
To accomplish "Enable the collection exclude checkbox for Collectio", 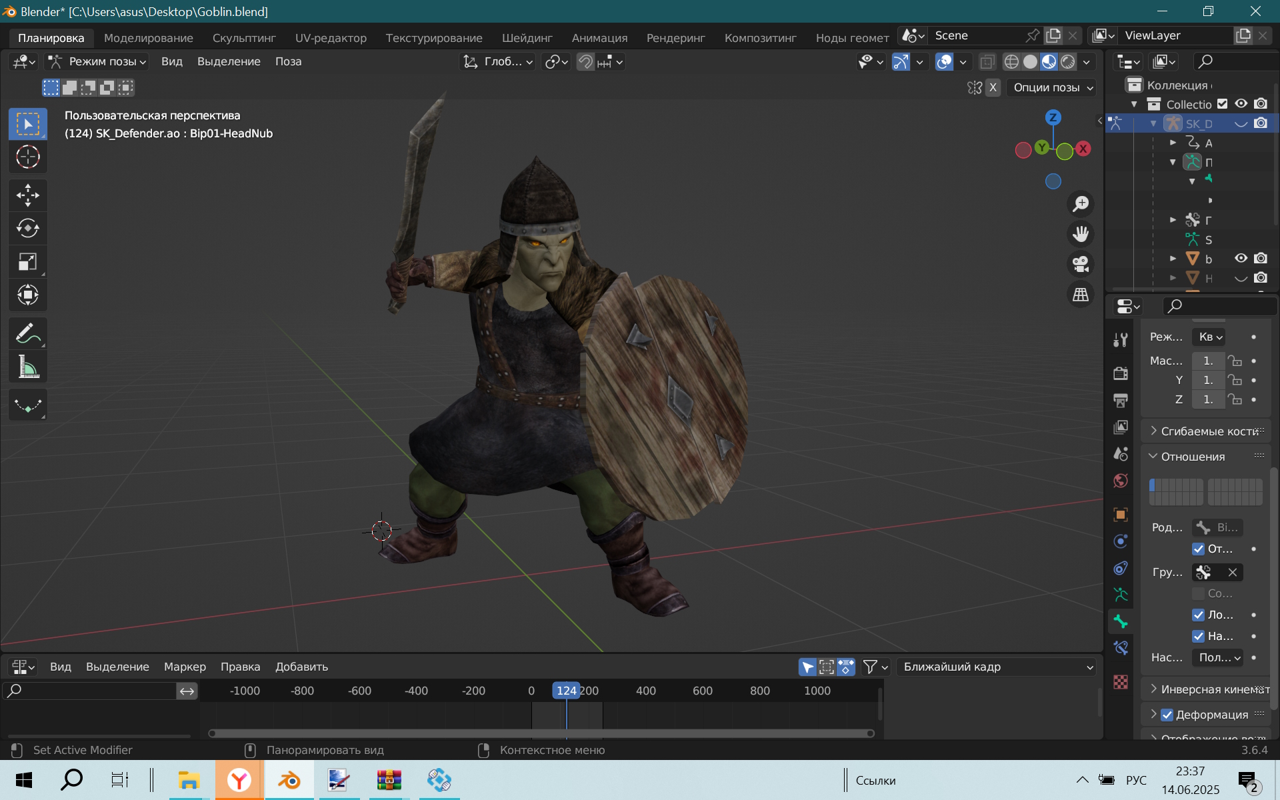I will point(1222,104).
